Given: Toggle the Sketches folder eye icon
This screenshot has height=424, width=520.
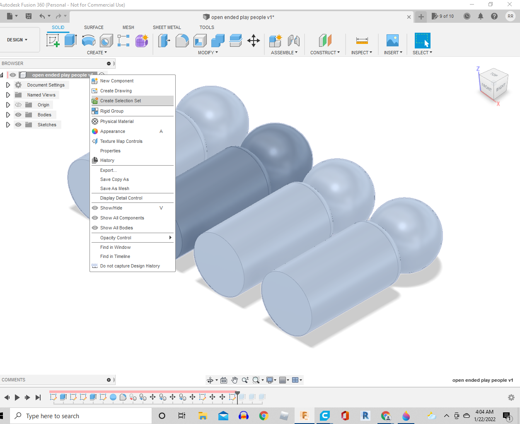Looking at the screenshot, I should (x=18, y=125).
